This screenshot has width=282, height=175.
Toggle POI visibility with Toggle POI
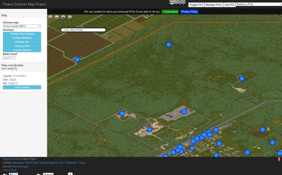196,5
